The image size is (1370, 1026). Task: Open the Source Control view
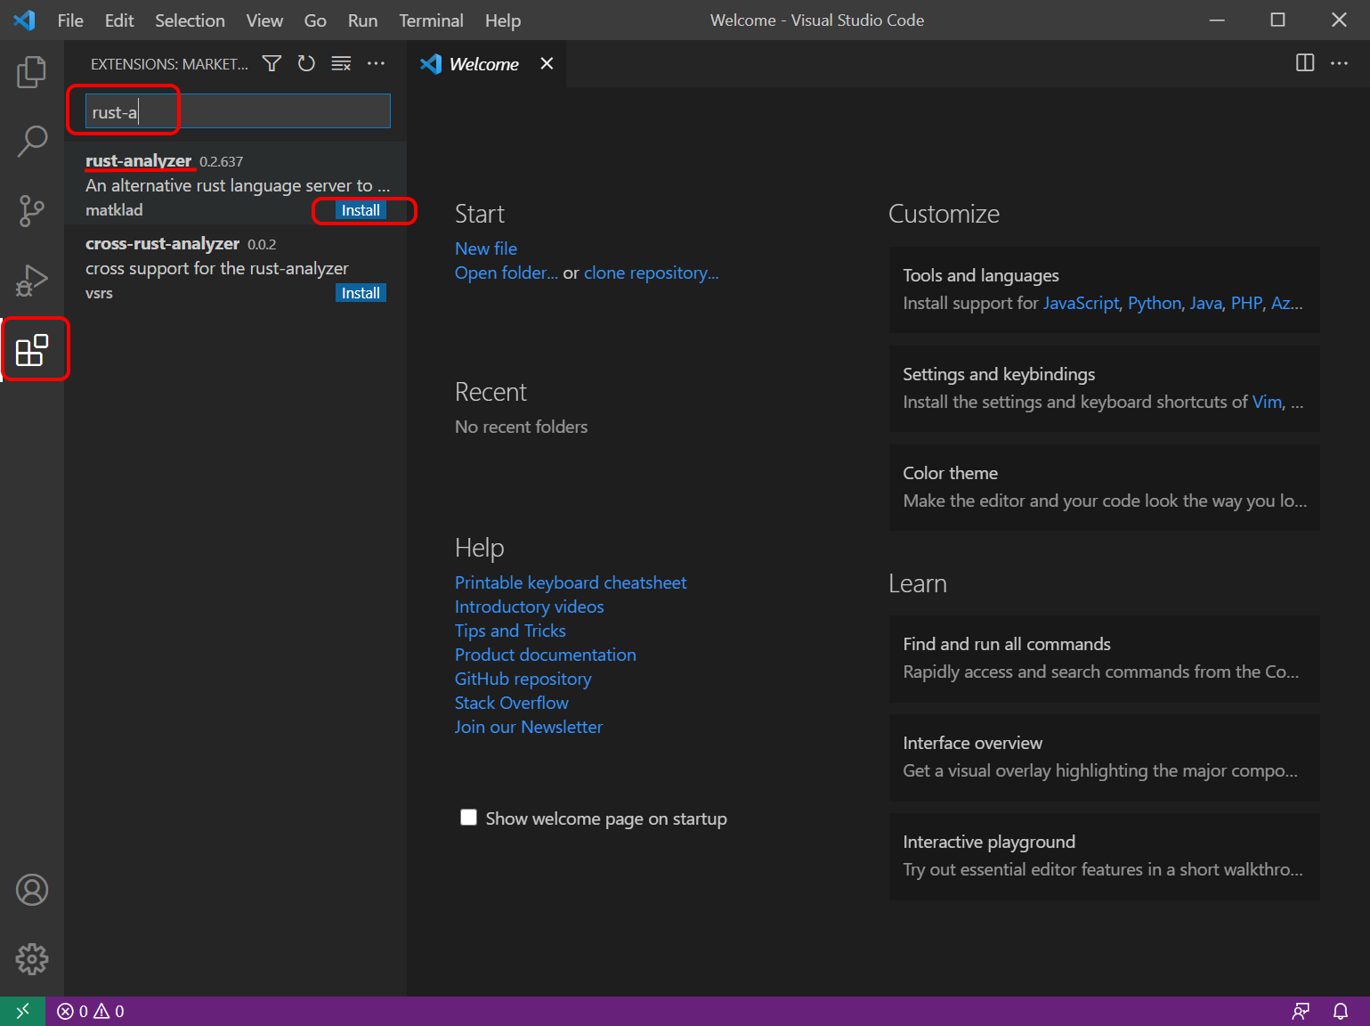pos(32,211)
